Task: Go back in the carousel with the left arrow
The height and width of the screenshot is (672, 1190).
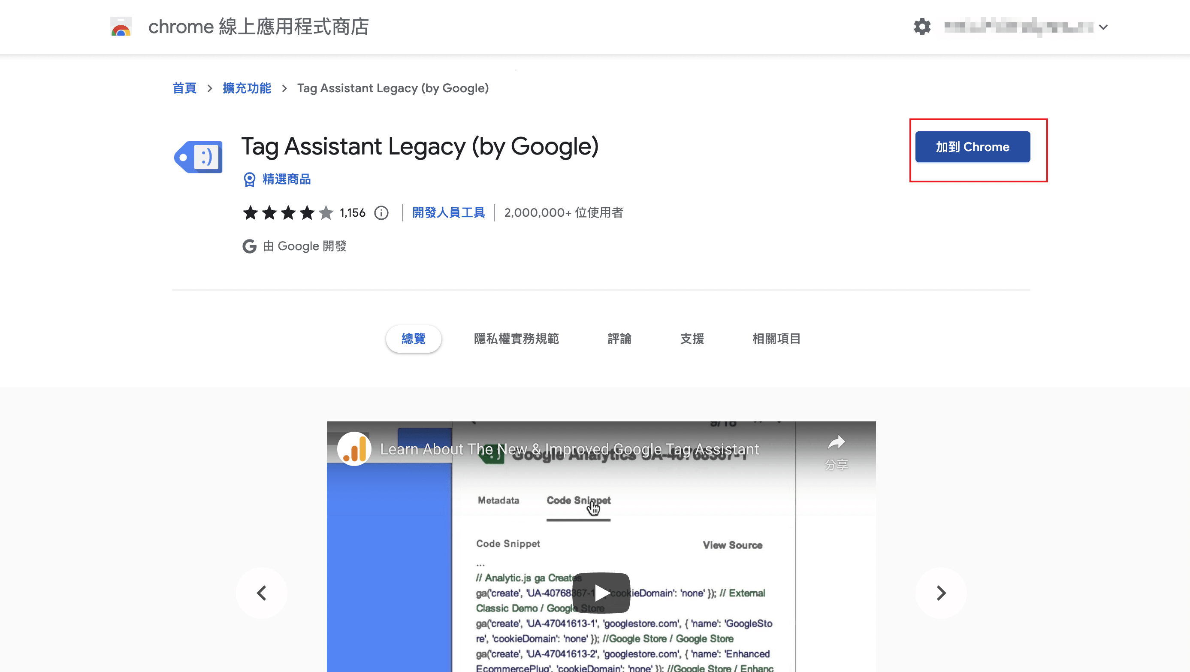Action: [262, 593]
